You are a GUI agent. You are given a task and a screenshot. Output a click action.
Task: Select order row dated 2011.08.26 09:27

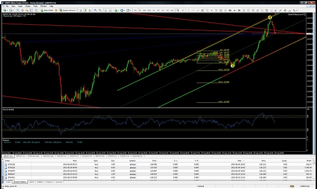[158, 164]
